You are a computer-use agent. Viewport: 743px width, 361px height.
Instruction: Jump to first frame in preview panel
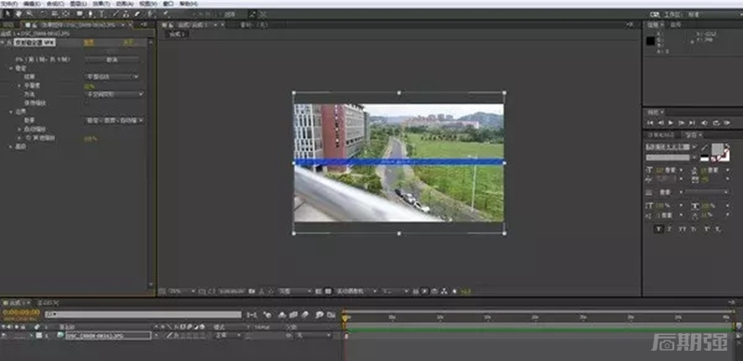pos(651,122)
